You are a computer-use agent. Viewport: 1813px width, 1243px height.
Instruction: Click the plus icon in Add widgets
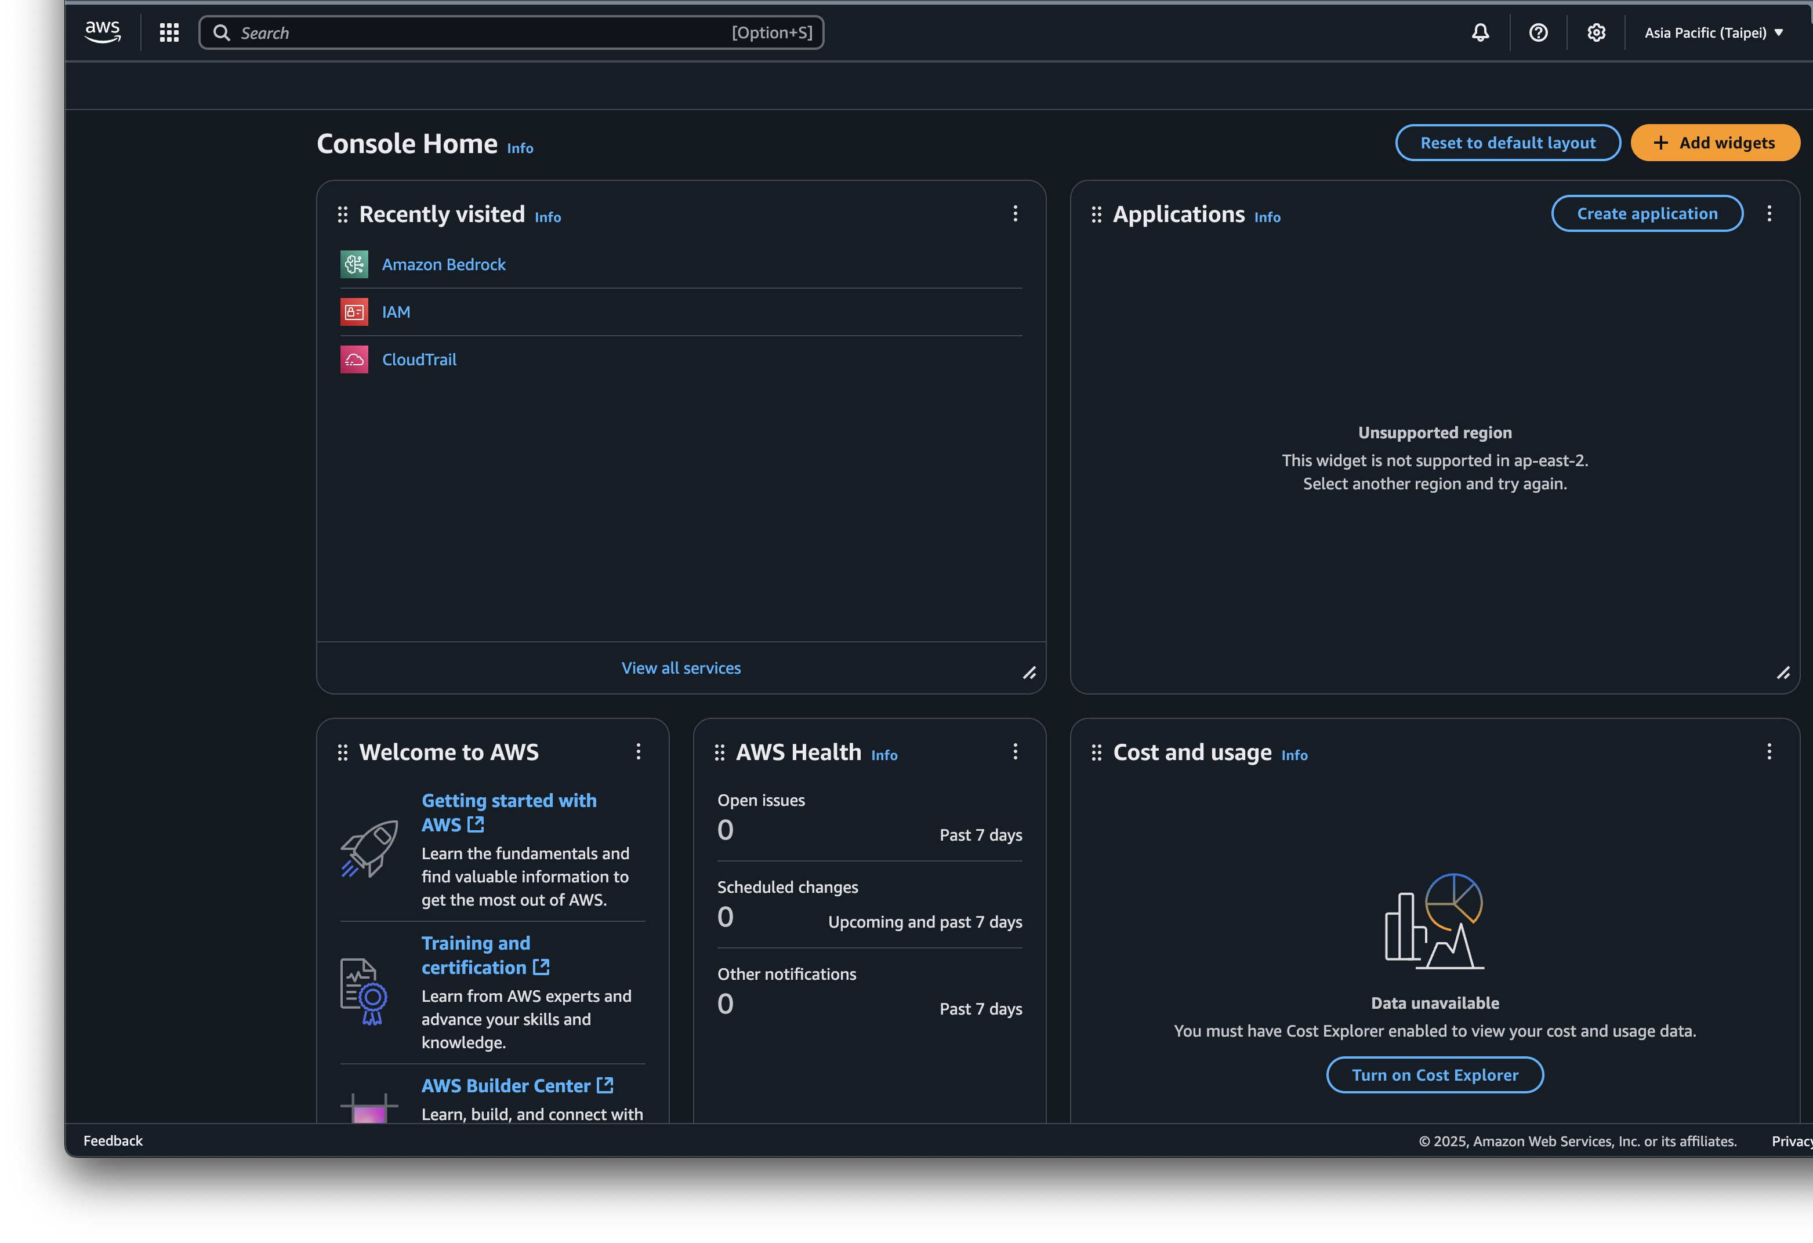point(1661,143)
